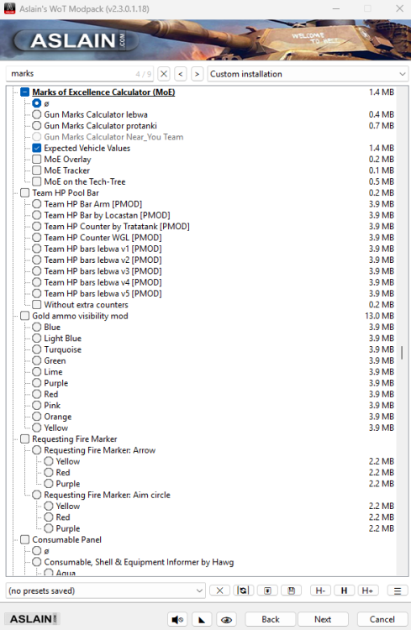Viewport: 411px width, 630px height.
Task: Enable Consumable Panel checkbox
Action: pos(25,539)
